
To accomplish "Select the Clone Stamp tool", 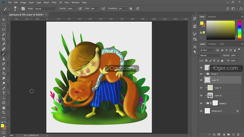I will coord(4,59).
